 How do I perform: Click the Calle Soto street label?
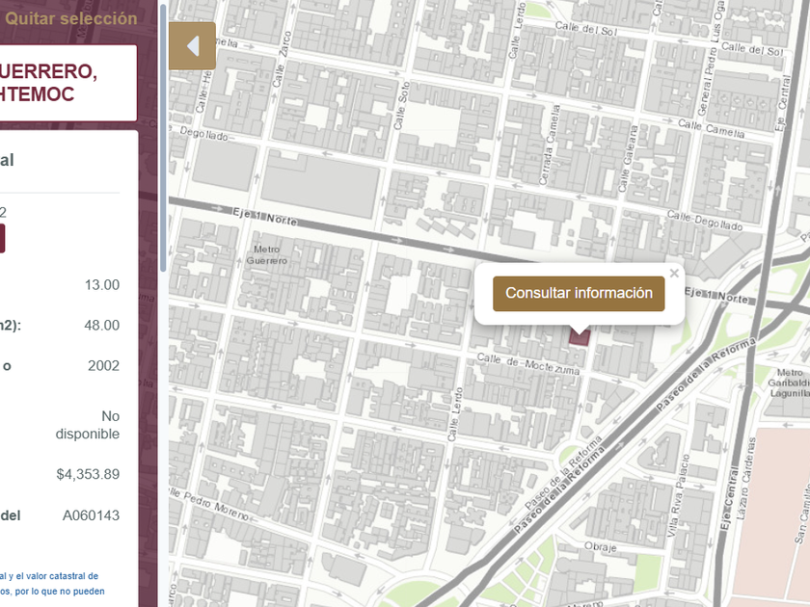coord(401,105)
